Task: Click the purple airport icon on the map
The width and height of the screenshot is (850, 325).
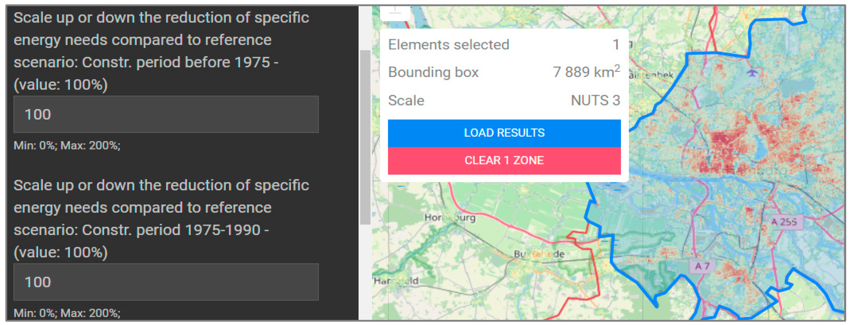Action: tap(752, 72)
